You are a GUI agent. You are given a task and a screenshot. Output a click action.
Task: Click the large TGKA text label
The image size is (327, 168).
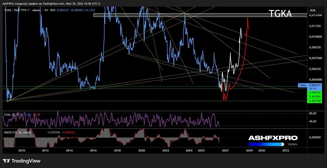point(280,14)
